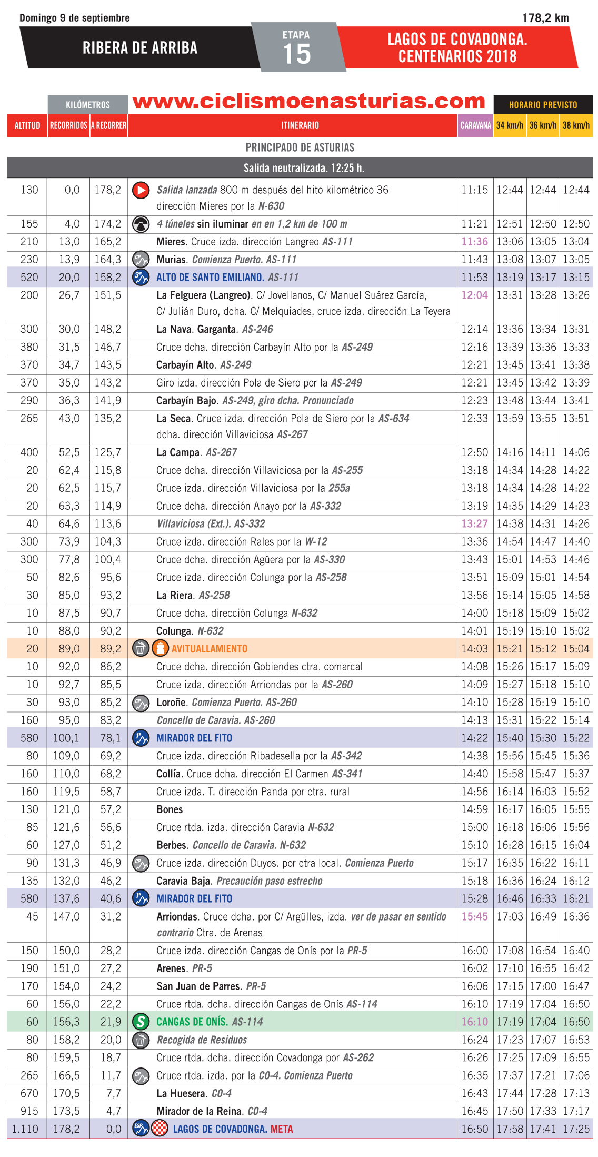Select the Mirador de la Reina. CO-4 entry
Viewport: 598px width, 1157px height.
212,1111
